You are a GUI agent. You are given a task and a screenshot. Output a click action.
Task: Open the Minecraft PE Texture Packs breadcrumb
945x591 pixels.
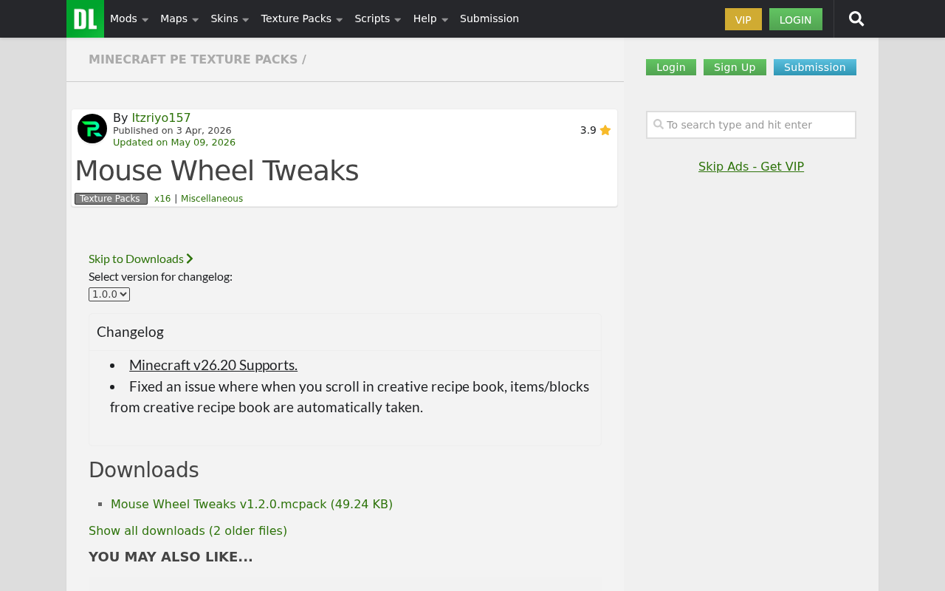coord(193,60)
